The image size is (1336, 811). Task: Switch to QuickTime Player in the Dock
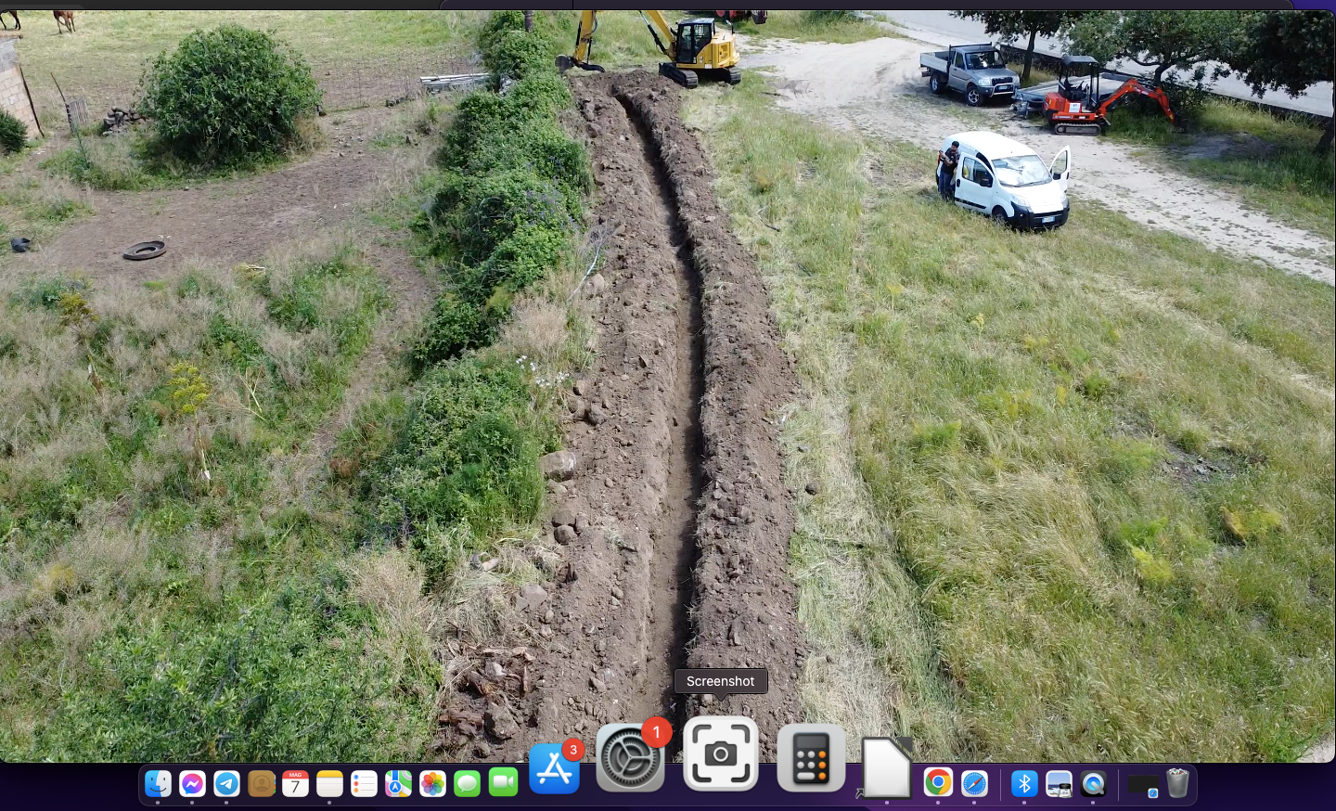click(1093, 784)
